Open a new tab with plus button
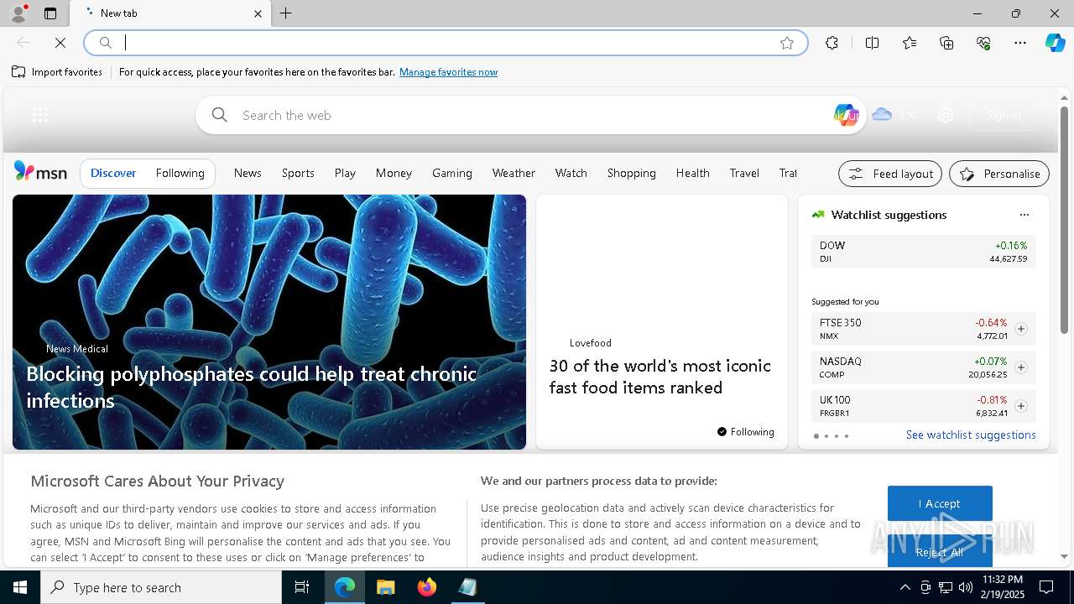 tap(286, 13)
